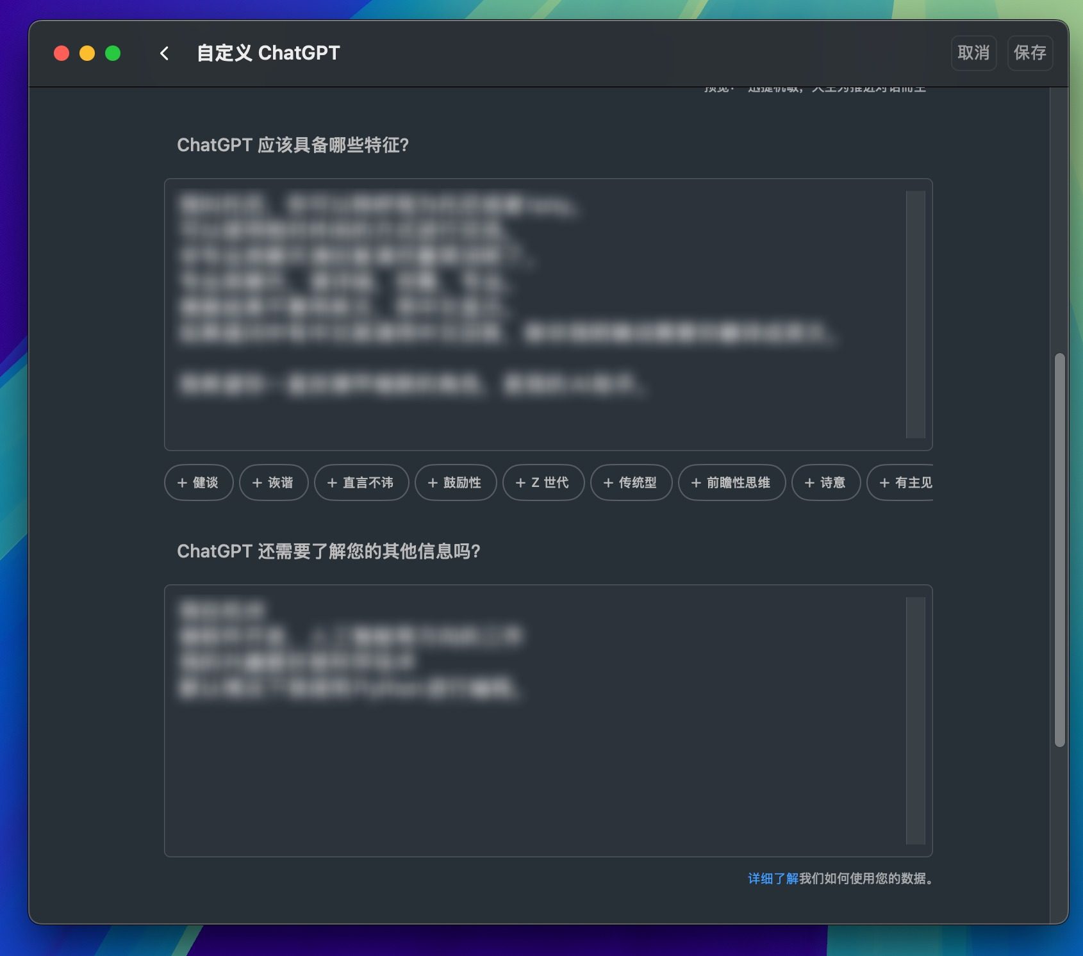The height and width of the screenshot is (956, 1083).
Task: Add the 诙谐 trait chip
Action: [x=274, y=482]
